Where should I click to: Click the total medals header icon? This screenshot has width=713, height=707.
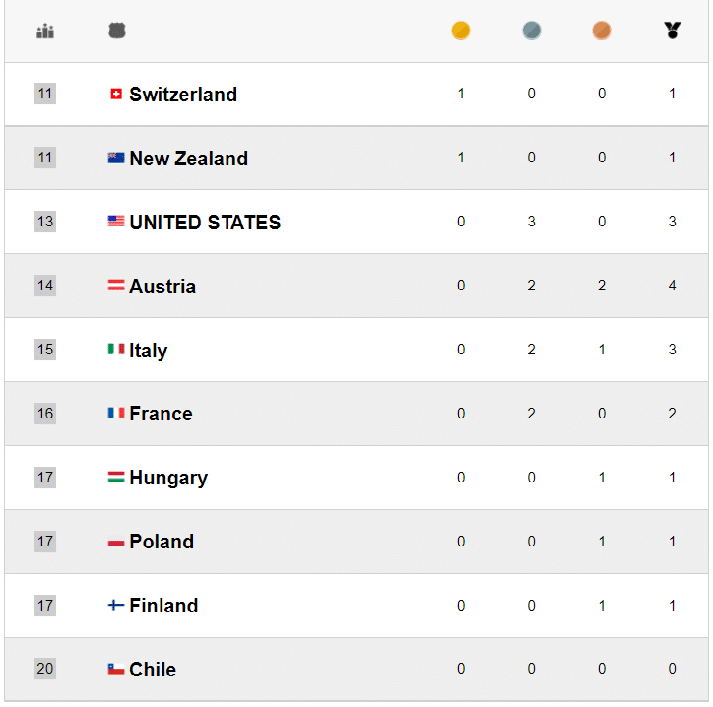coord(672,31)
